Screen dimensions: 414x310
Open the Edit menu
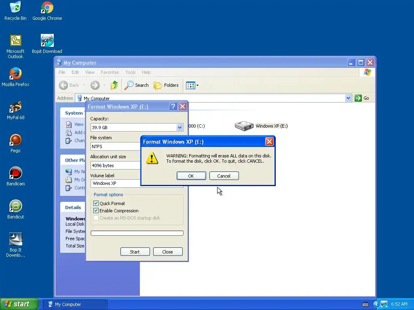[75, 72]
